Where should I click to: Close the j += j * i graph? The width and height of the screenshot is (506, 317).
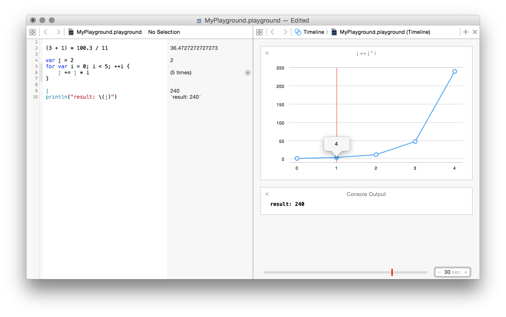pos(267,53)
